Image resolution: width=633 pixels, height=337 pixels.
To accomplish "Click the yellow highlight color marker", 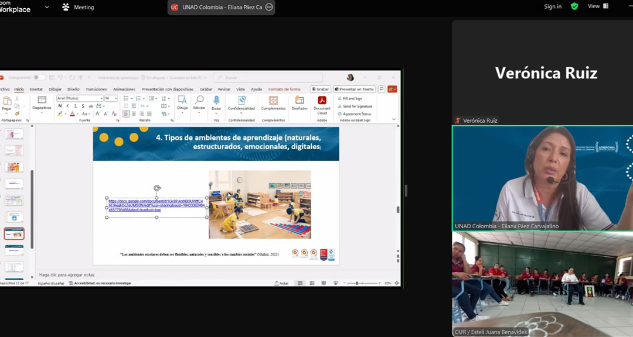I will coord(60,114).
